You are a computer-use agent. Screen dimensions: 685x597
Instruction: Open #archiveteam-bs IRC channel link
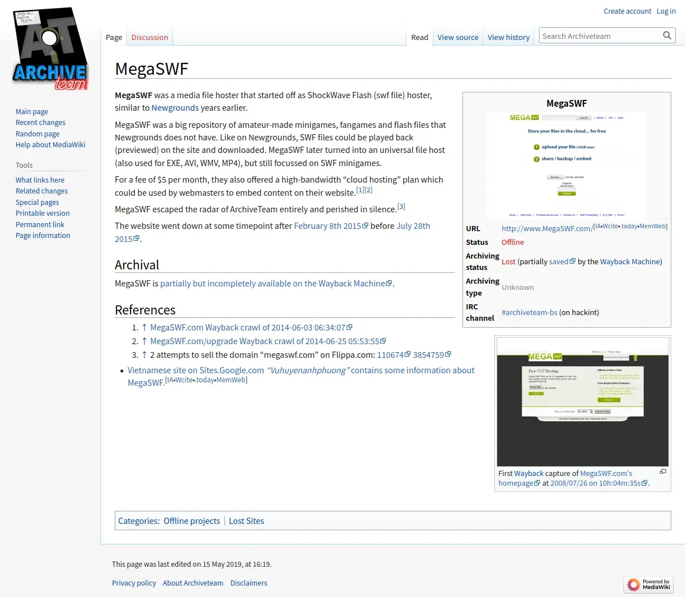coord(529,312)
